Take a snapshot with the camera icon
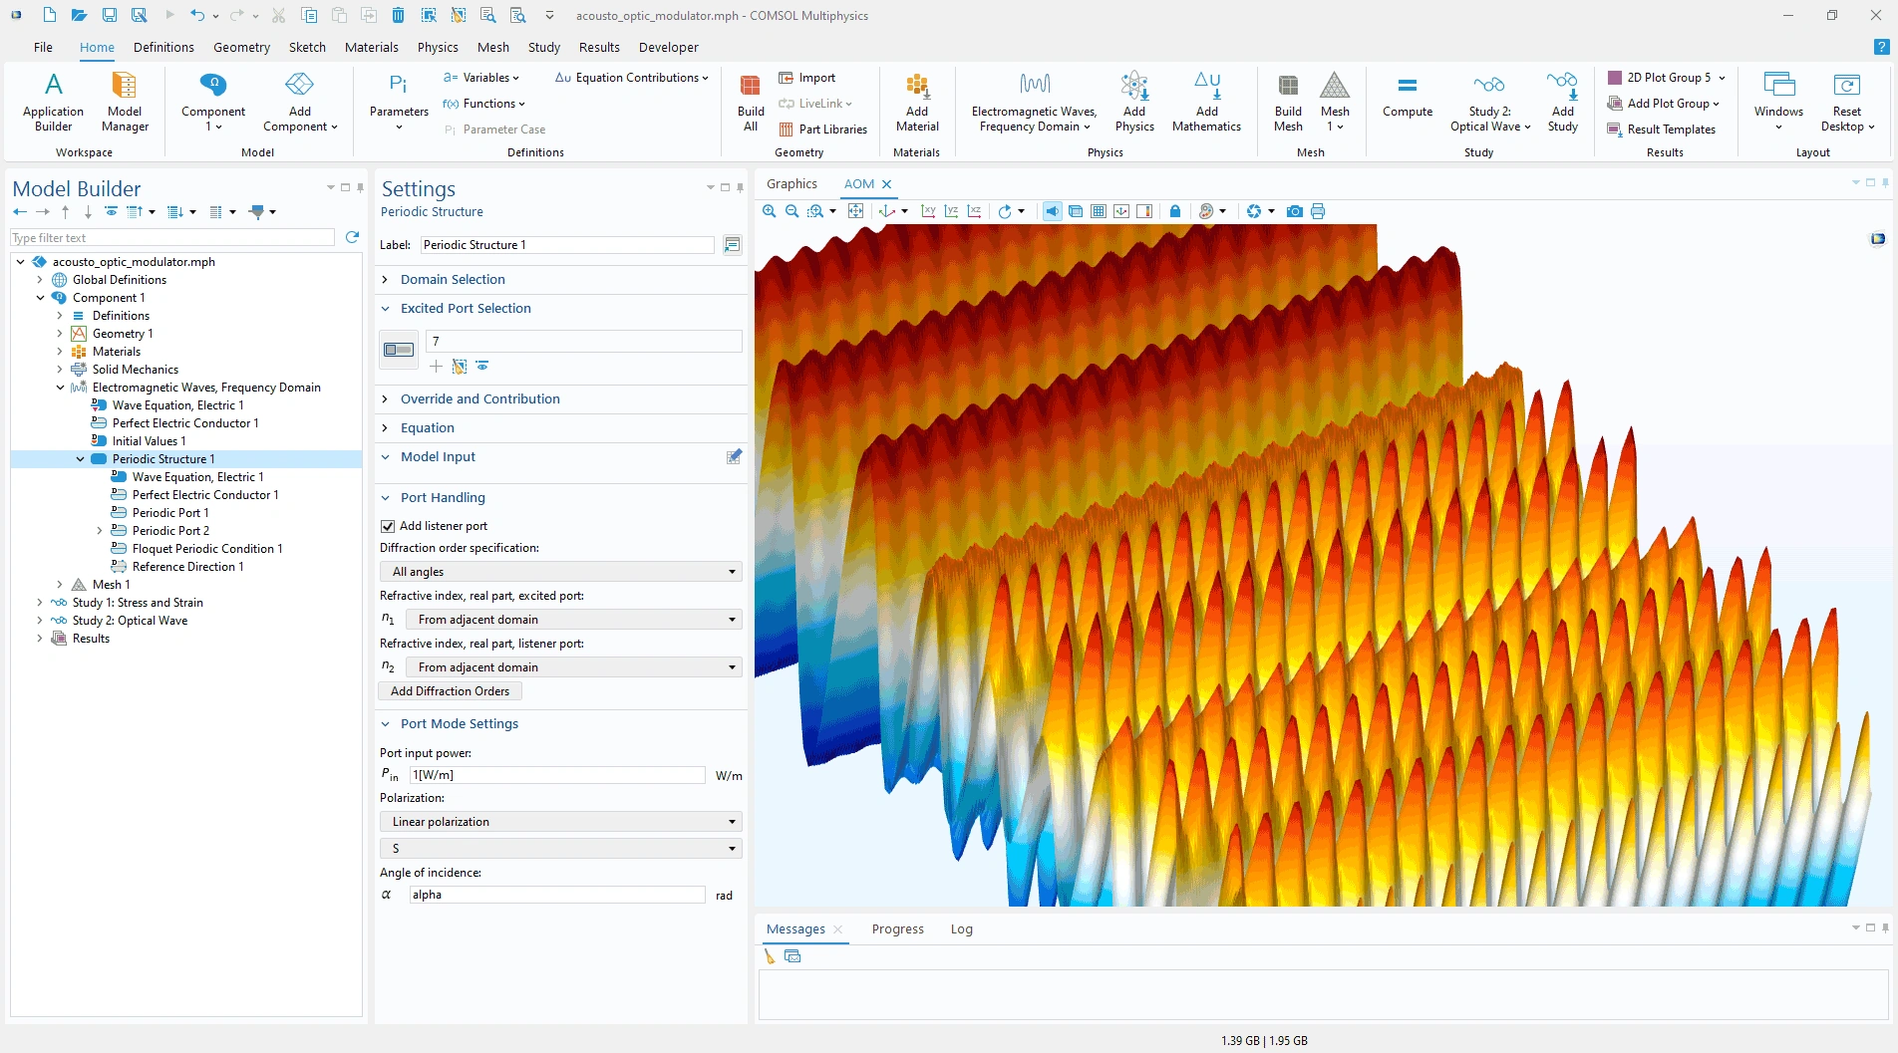The height and width of the screenshot is (1053, 1898). [1294, 211]
